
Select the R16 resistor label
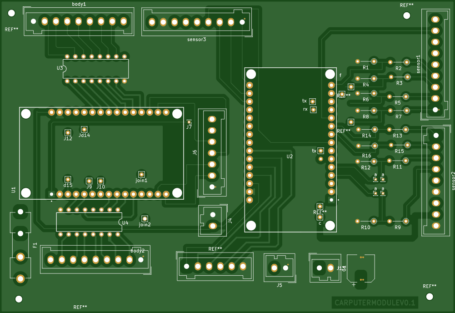[366, 156]
